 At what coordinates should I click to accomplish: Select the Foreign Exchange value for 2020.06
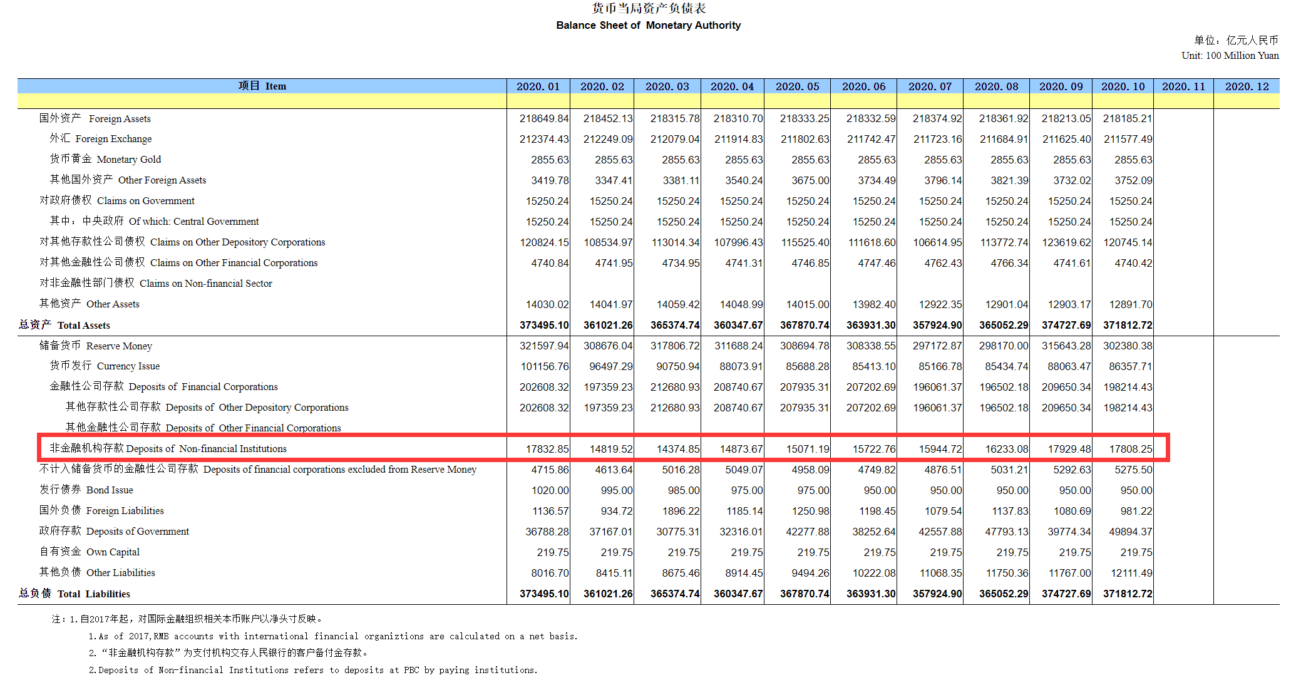[x=871, y=139]
